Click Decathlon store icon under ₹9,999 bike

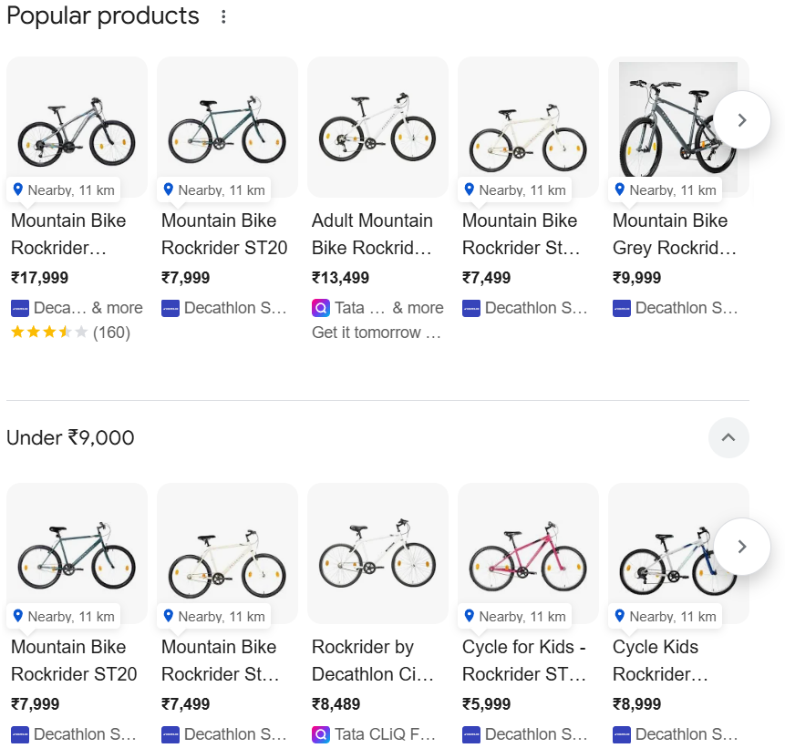(621, 308)
